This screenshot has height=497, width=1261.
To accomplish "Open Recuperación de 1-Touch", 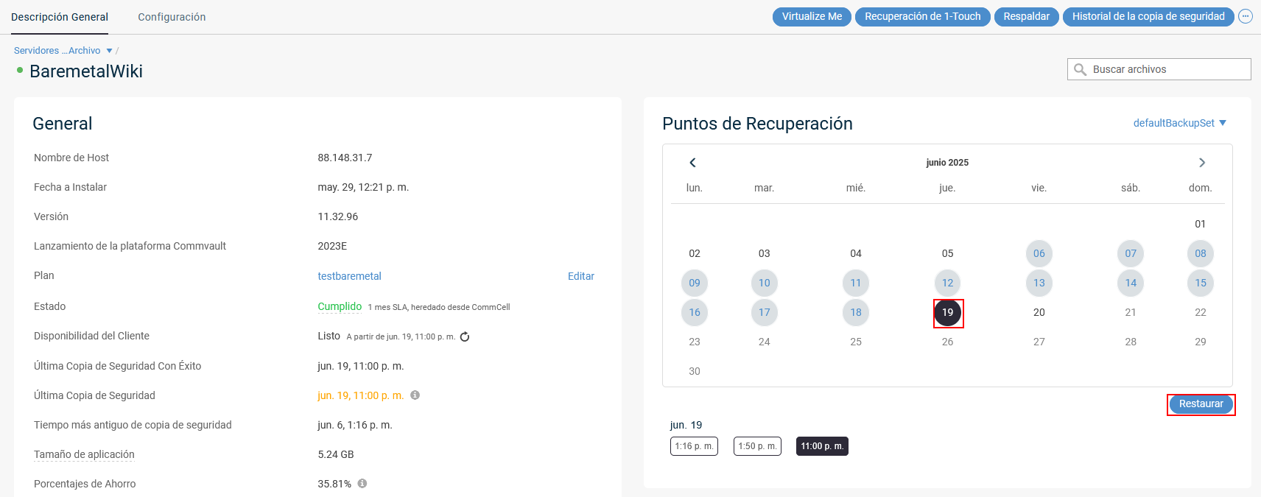I will (922, 16).
